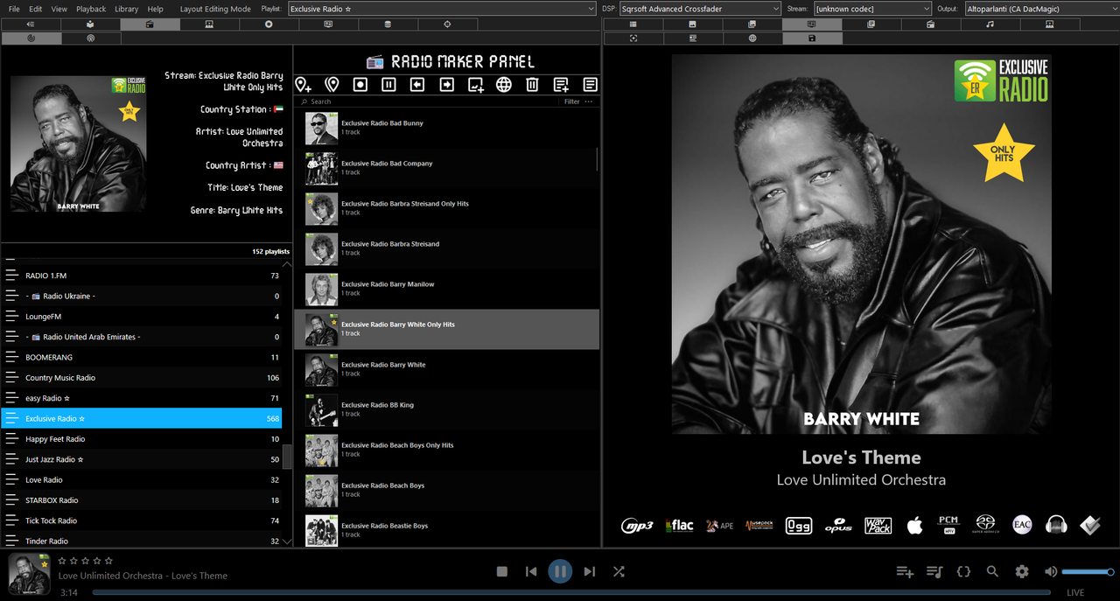The width and height of the screenshot is (1120, 601).
Task: Select the Just Jazz Radio playlist
Action: [141, 459]
